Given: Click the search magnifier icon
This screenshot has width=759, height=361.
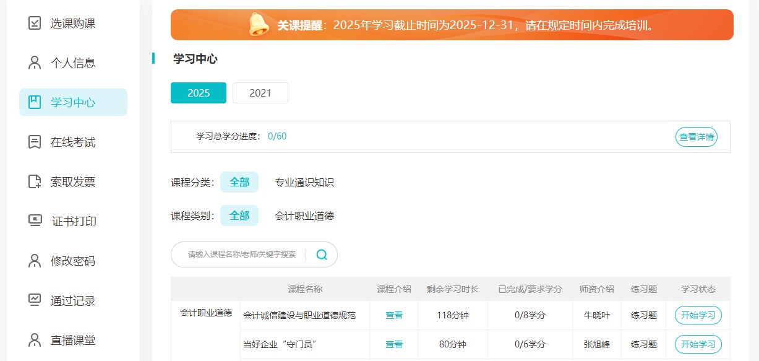Looking at the screenshot, I should tap(320, 254).
